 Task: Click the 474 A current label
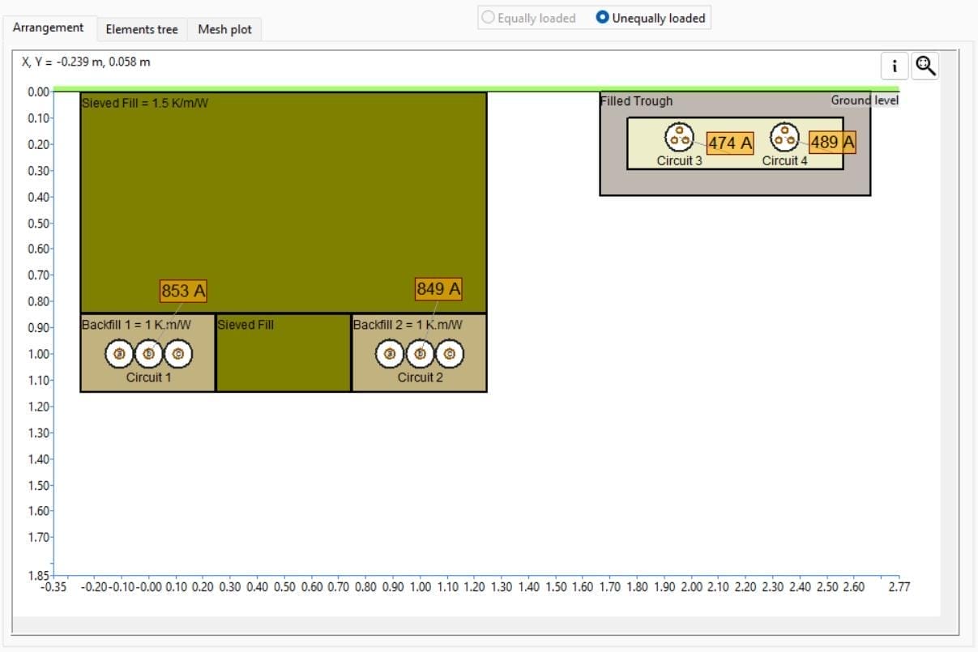tap(730, 143)
